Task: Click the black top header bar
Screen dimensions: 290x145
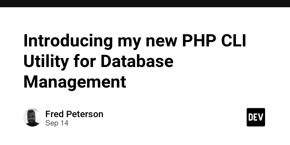Action: [x=145, y=3]
